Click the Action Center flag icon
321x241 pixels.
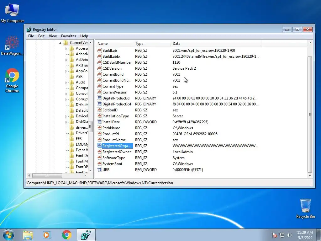click(274, 235)
